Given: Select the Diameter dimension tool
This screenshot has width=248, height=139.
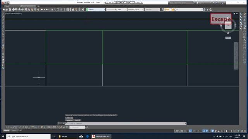Looking at the screenshot, I should coord(26,127).
